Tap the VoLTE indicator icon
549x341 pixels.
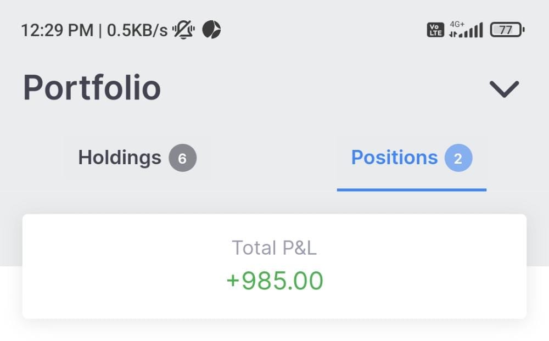coord(435,30)
